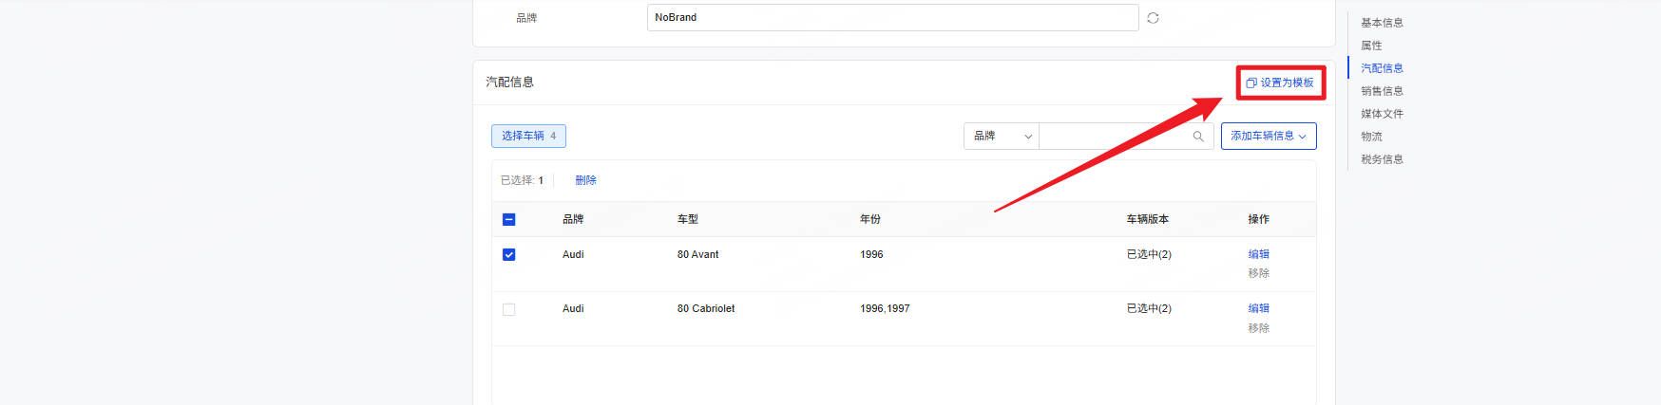Click the 80 Cabriolet model cell
Viewport: 1661px width, 405px height.
pos(705,308)
